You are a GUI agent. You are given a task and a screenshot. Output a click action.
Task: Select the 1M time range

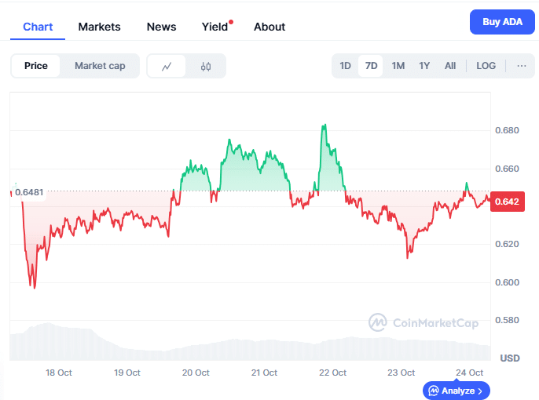tap(398, 66)
